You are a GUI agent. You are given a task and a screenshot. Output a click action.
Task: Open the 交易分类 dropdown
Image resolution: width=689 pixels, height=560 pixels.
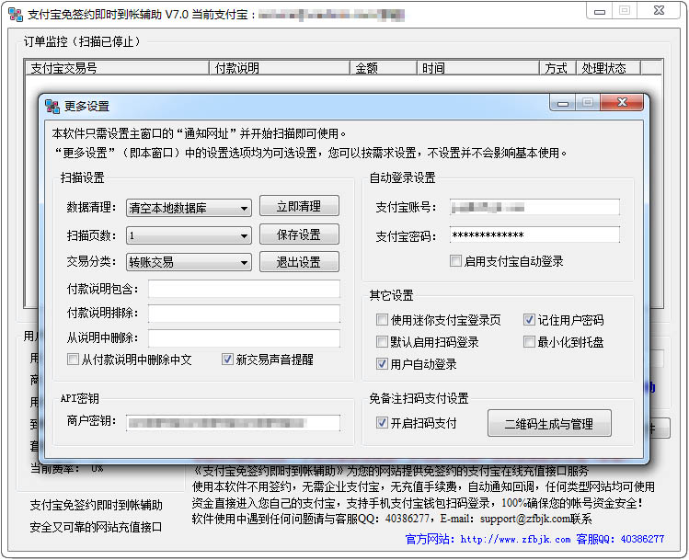point(189,262)
